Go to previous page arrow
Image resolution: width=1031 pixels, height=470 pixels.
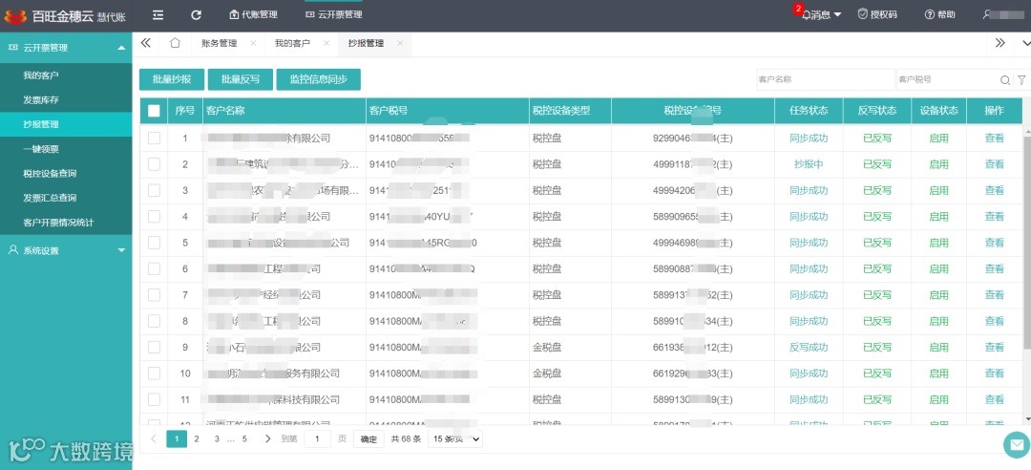(153, 438)
